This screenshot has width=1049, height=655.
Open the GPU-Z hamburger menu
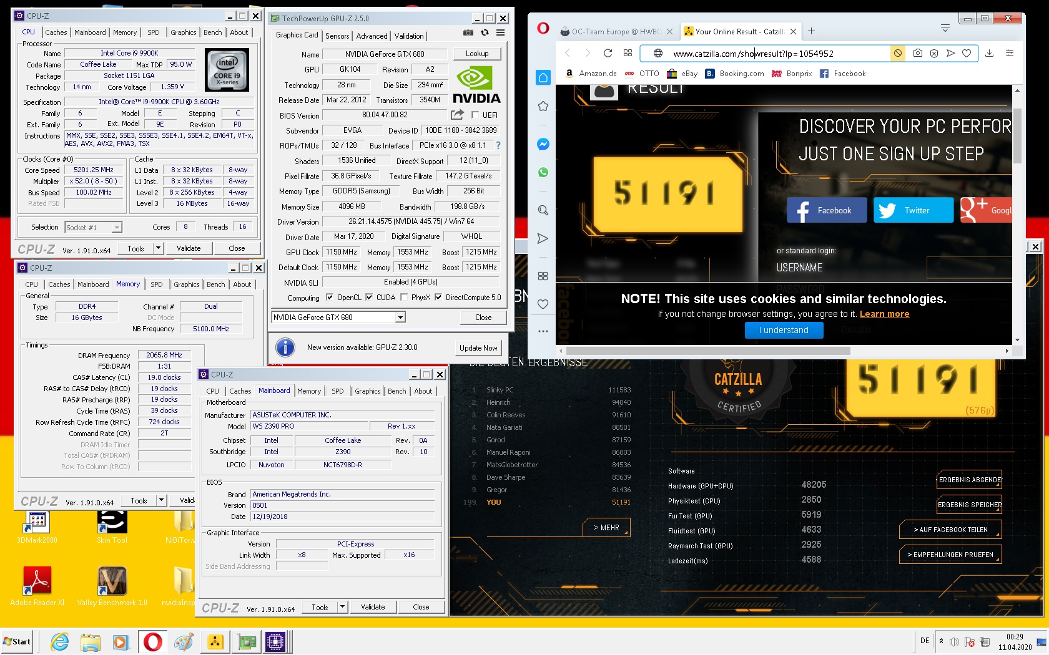click(x=501, y=32)
